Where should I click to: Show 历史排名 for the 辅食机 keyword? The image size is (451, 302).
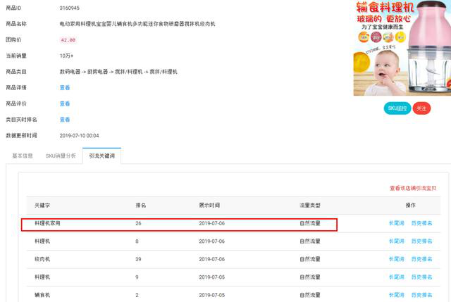421,295
